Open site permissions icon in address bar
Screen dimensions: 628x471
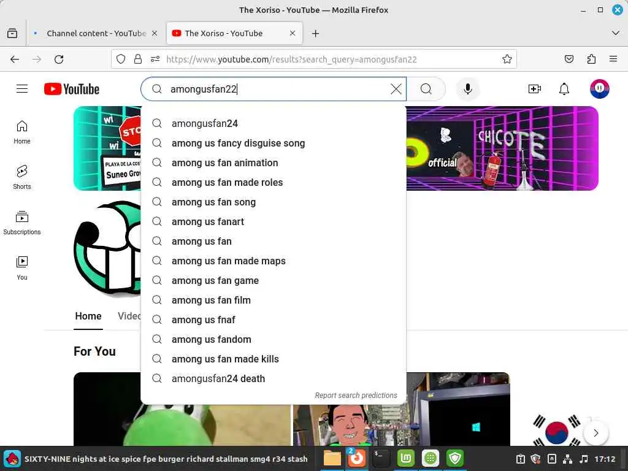point(155,59)
